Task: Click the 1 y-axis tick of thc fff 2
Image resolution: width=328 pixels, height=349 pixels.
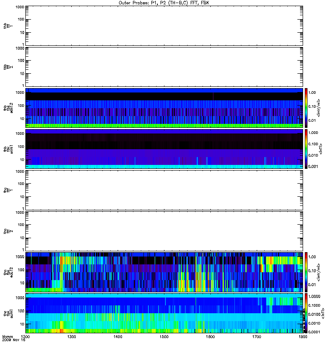Action: pos(23,250)
